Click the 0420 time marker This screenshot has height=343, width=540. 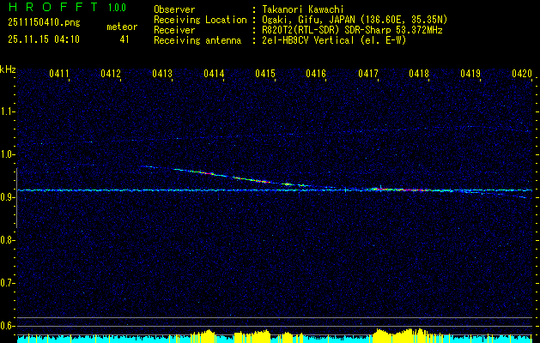point(521,75)
